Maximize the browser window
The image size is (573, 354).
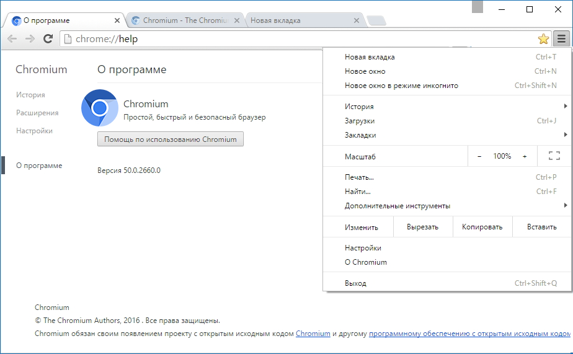530,9
